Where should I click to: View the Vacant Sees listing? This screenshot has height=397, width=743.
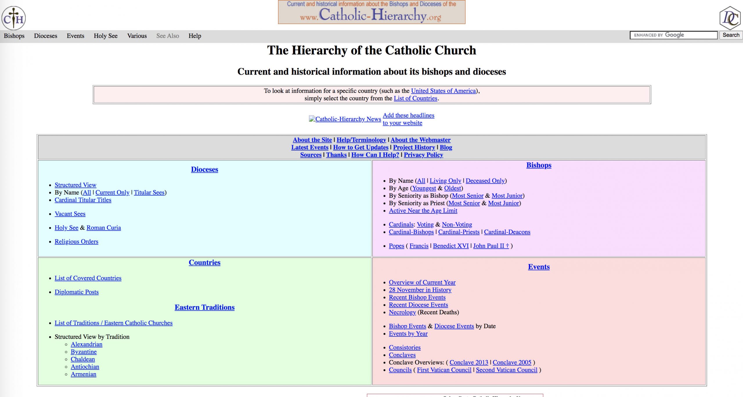click(70, 214)
